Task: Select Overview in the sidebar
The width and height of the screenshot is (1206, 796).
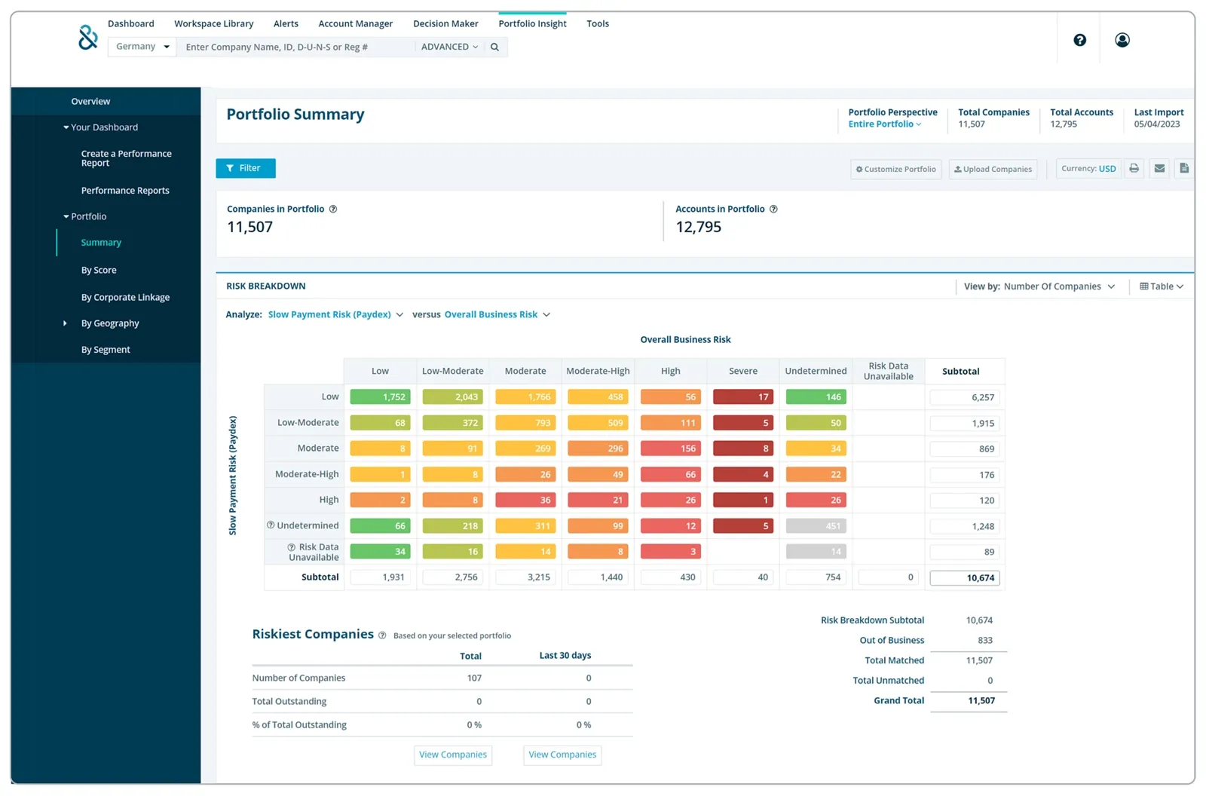Action: (90, 101)
